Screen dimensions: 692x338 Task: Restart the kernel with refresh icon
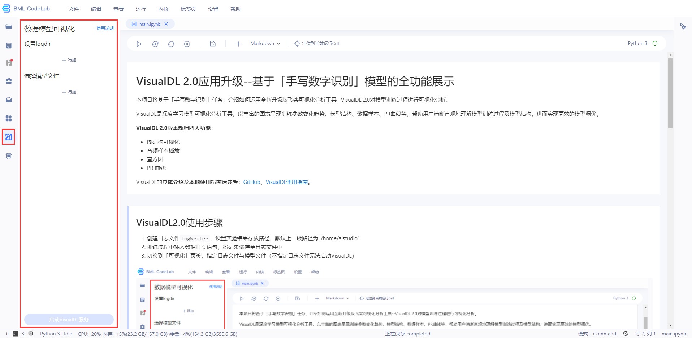click(171, 44)
